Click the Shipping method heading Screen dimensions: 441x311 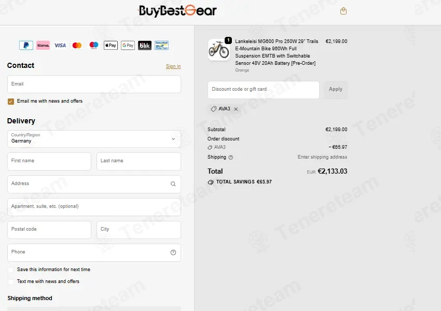pos(30,298)
